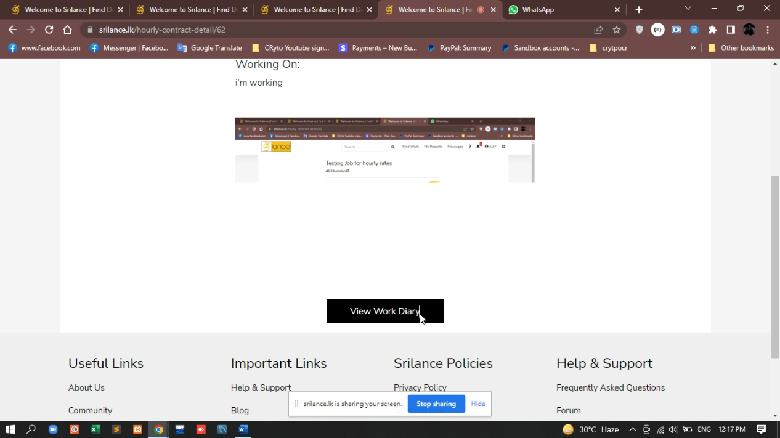Click the share page icon in address bar
The height and width of the screenshot is (438, 780).
pos(598,30)
